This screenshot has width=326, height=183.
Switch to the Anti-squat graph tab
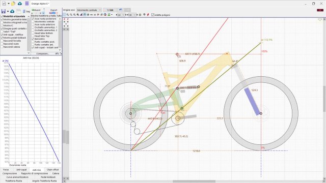pos(21,170)
